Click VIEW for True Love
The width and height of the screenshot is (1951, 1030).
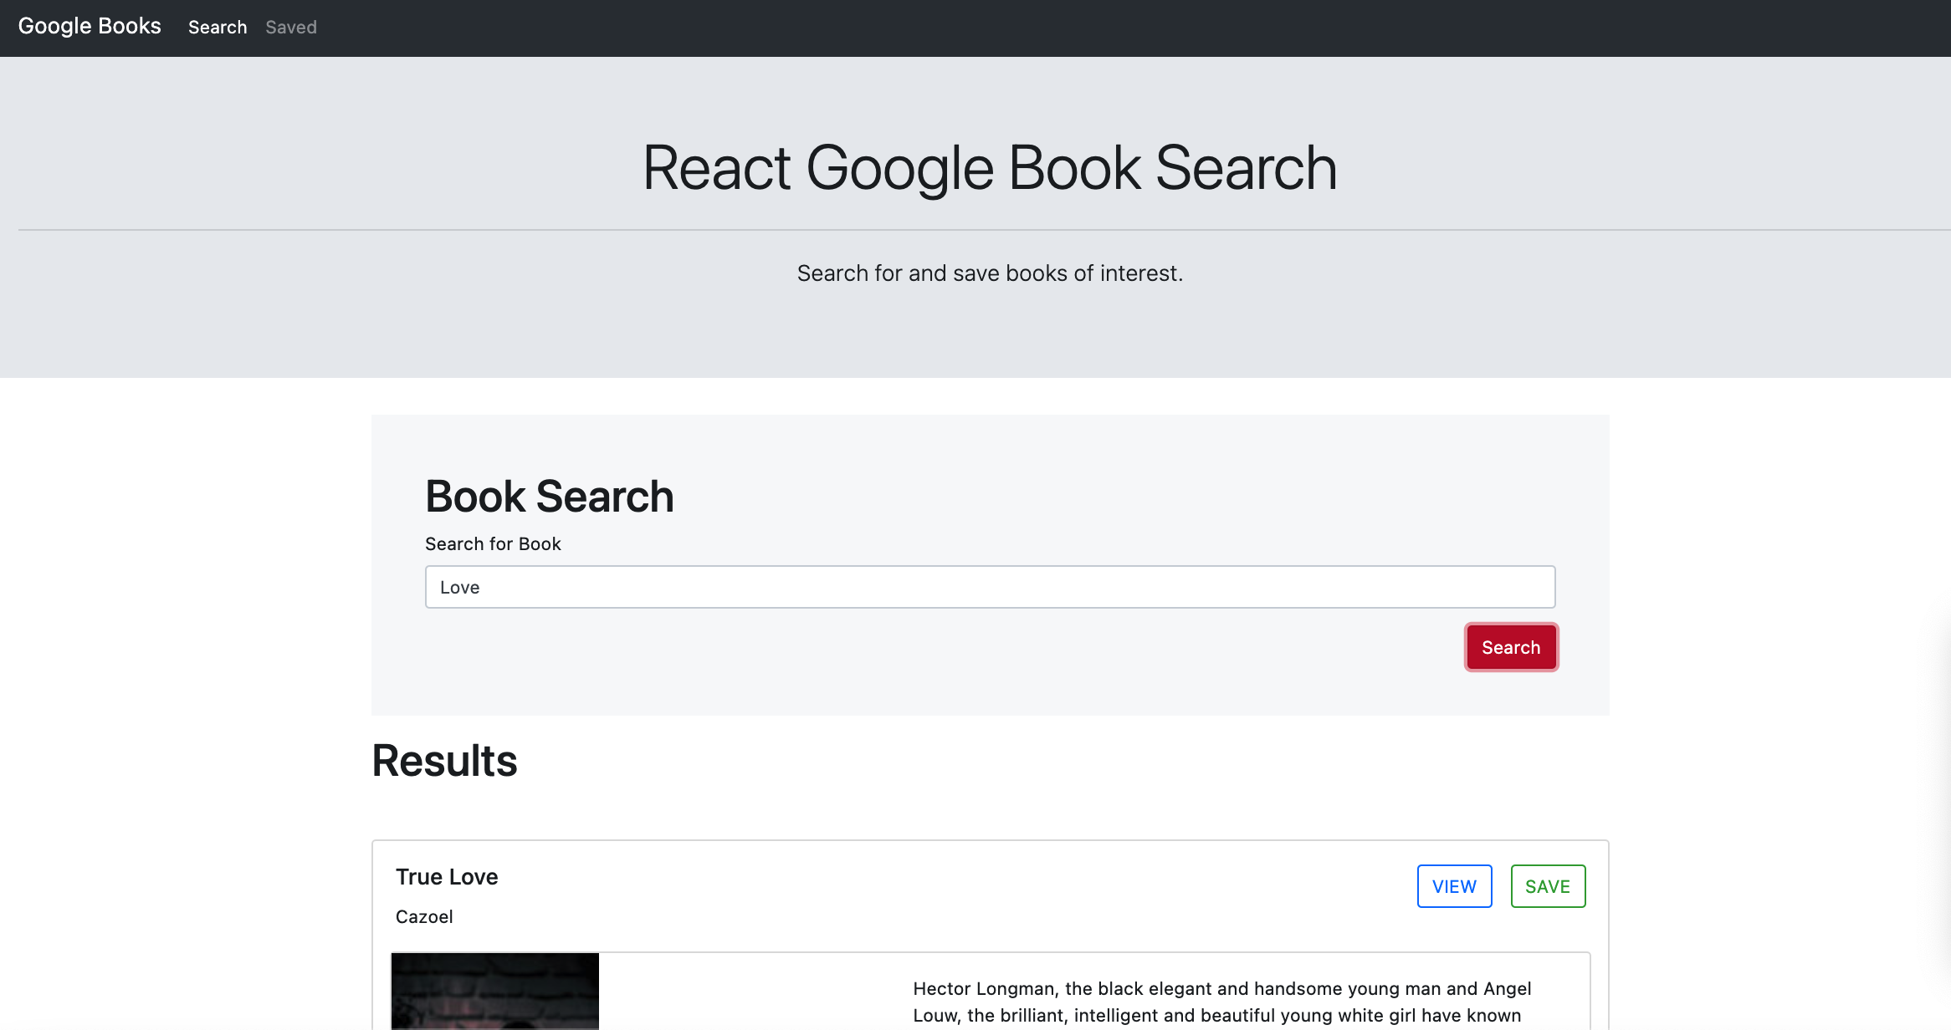1454,886
